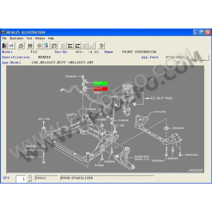Increase quantity with up stepper arrow
212x212 pixels.
[x=29, y=176]
